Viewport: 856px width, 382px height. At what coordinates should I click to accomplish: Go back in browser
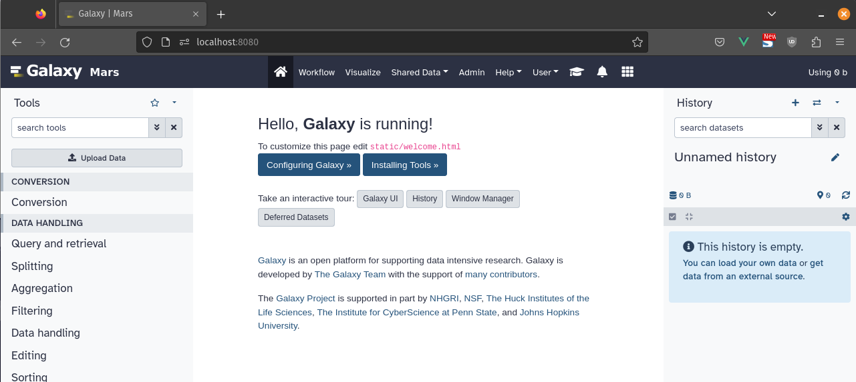(17, 42)
